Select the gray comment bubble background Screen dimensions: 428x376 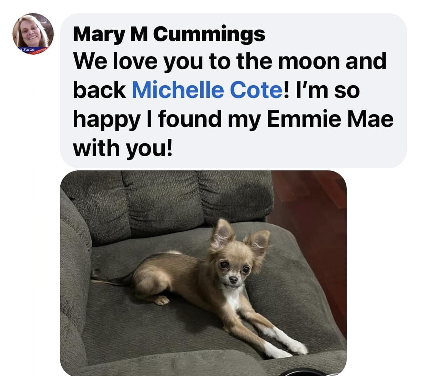point(233,90)
